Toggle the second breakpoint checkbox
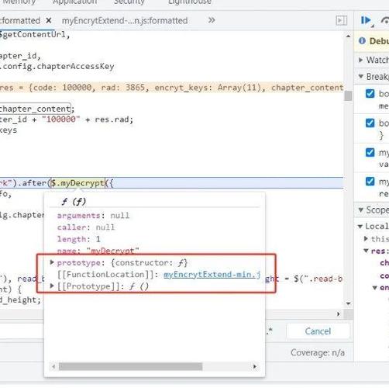The image size is (389, 388). pyautogui.click(x=370, y=123)
